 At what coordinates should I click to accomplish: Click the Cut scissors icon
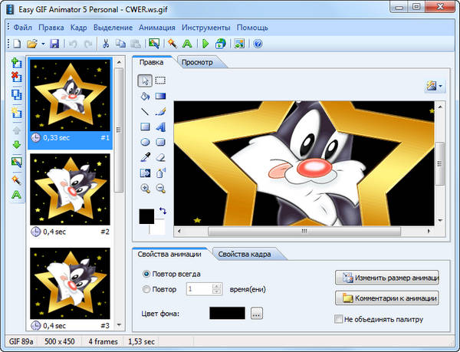click(106, 44)
